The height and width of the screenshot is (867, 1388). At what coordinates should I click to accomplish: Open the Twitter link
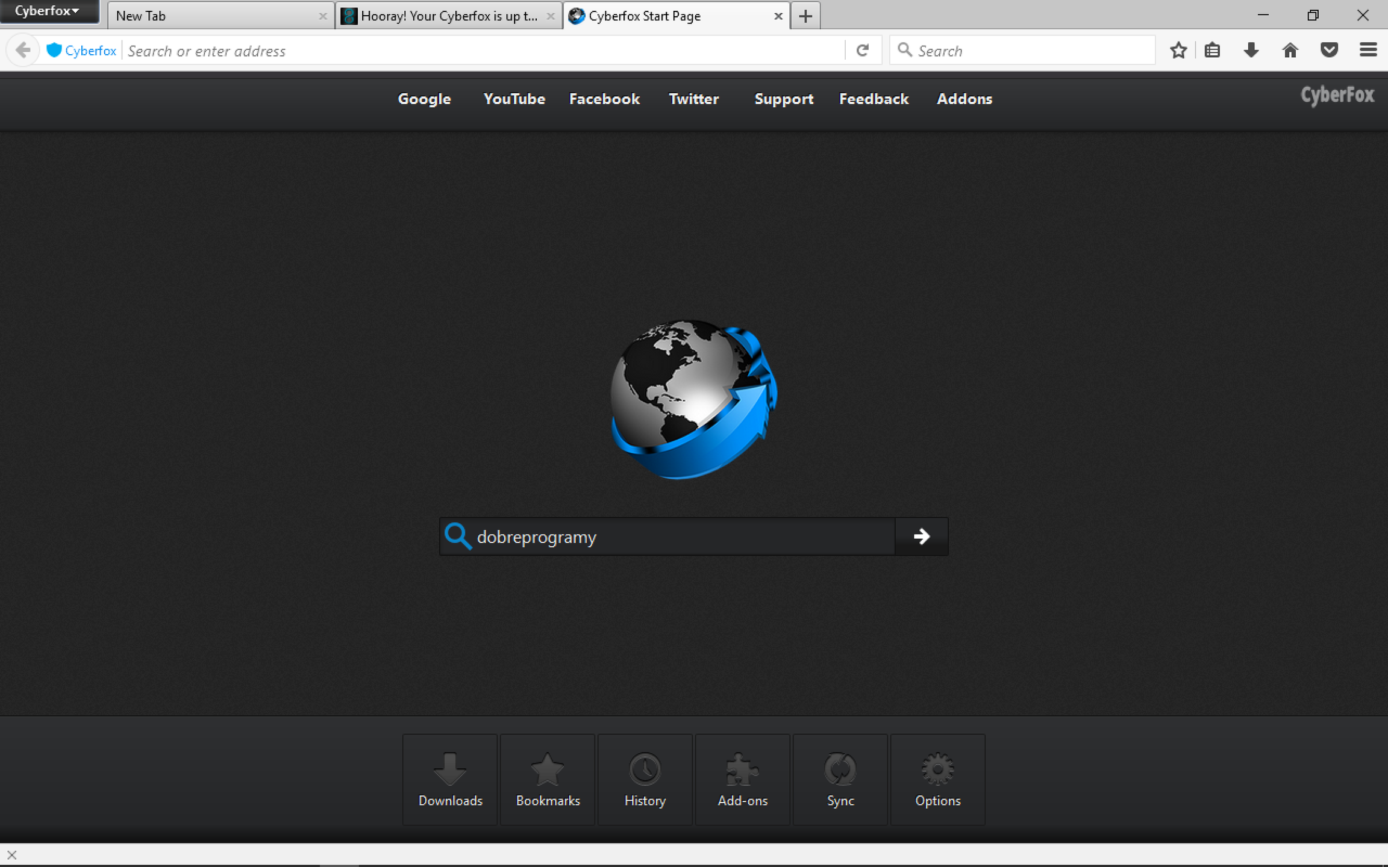pyautogui.click(x=694, y=99)
